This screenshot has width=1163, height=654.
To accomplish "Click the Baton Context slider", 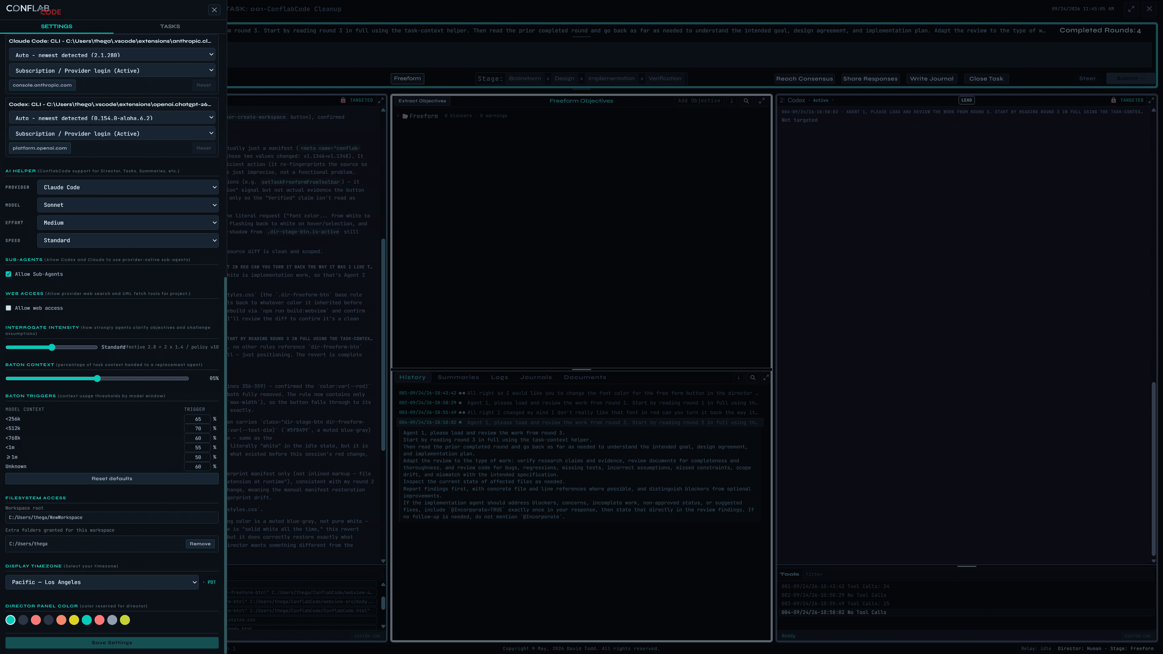I will [x=97, y=378].
